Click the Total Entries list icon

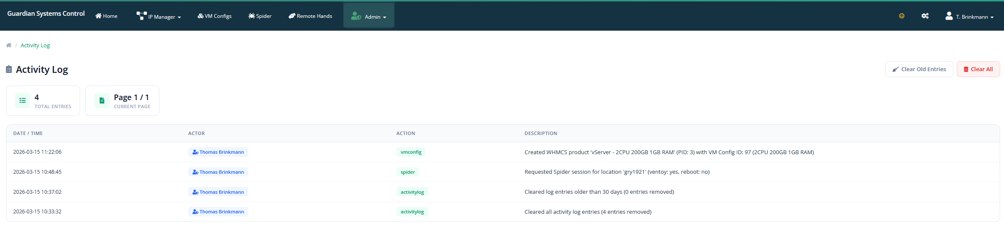click(23, 101)
